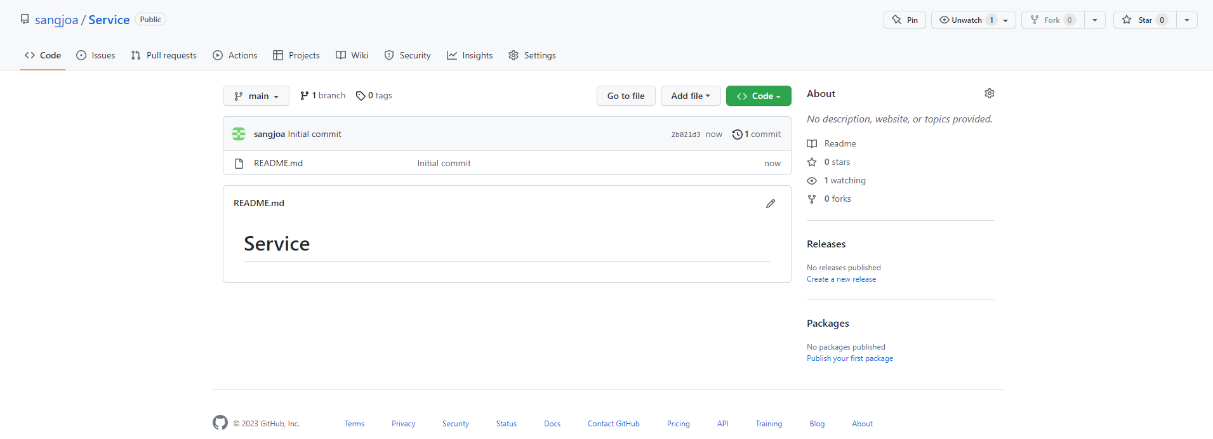Open the Issues tab
Screen dimensions: 1213x439
point(96,55)
